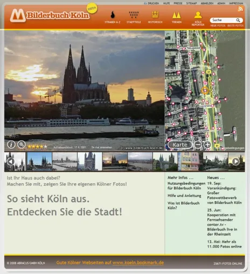Read the 13. Mai 11.000 Fotos news
Viewport: 250px width, 274px height.
click(224, 244)
